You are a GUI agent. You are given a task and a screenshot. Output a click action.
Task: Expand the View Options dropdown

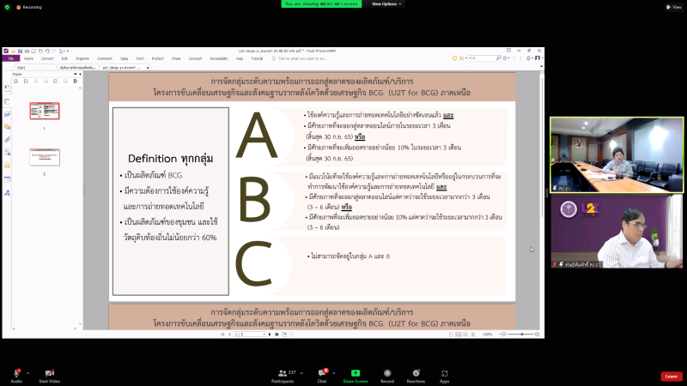tap(384, 4)
